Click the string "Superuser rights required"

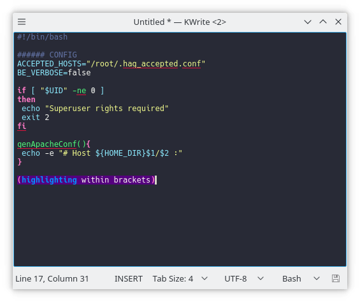click(x=107, y=109)
